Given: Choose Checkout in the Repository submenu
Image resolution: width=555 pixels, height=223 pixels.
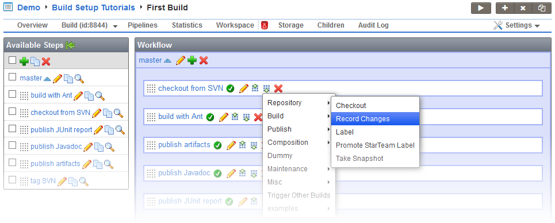Looking at the screenshot, I should (375, 106).
